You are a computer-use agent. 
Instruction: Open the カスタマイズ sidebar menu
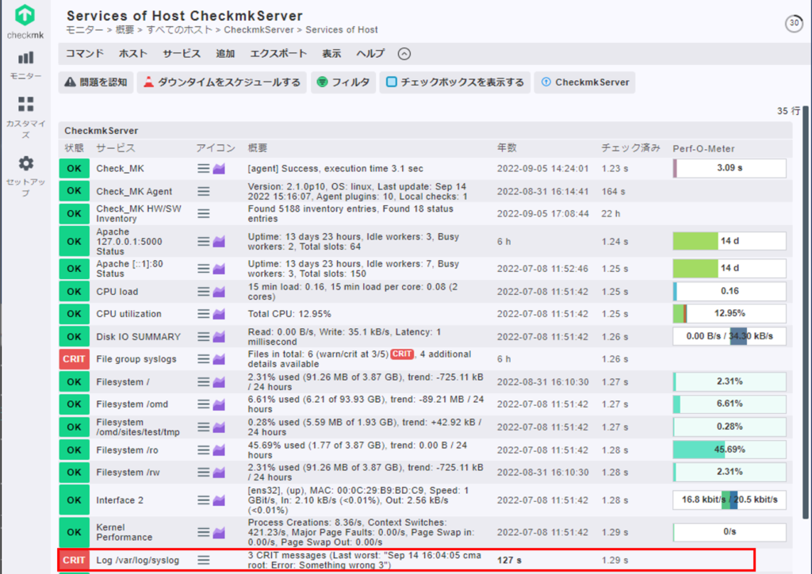coord(25,117)
